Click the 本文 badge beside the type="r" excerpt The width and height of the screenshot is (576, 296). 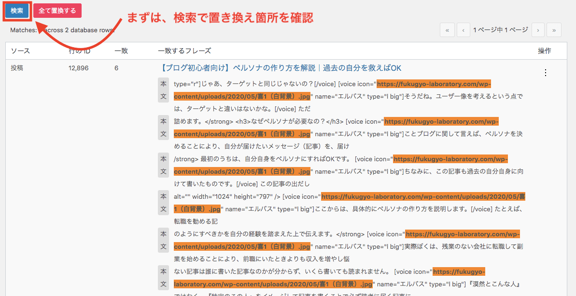(x=163, y=90)
